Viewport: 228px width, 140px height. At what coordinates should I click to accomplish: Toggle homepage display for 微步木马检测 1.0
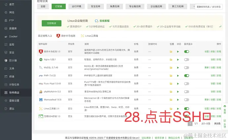coord(187,51)
